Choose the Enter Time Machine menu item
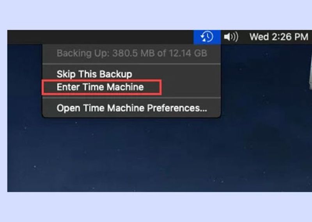Viewport: 312px width, 222px height. pyautogui.click(x=100, y=87)
